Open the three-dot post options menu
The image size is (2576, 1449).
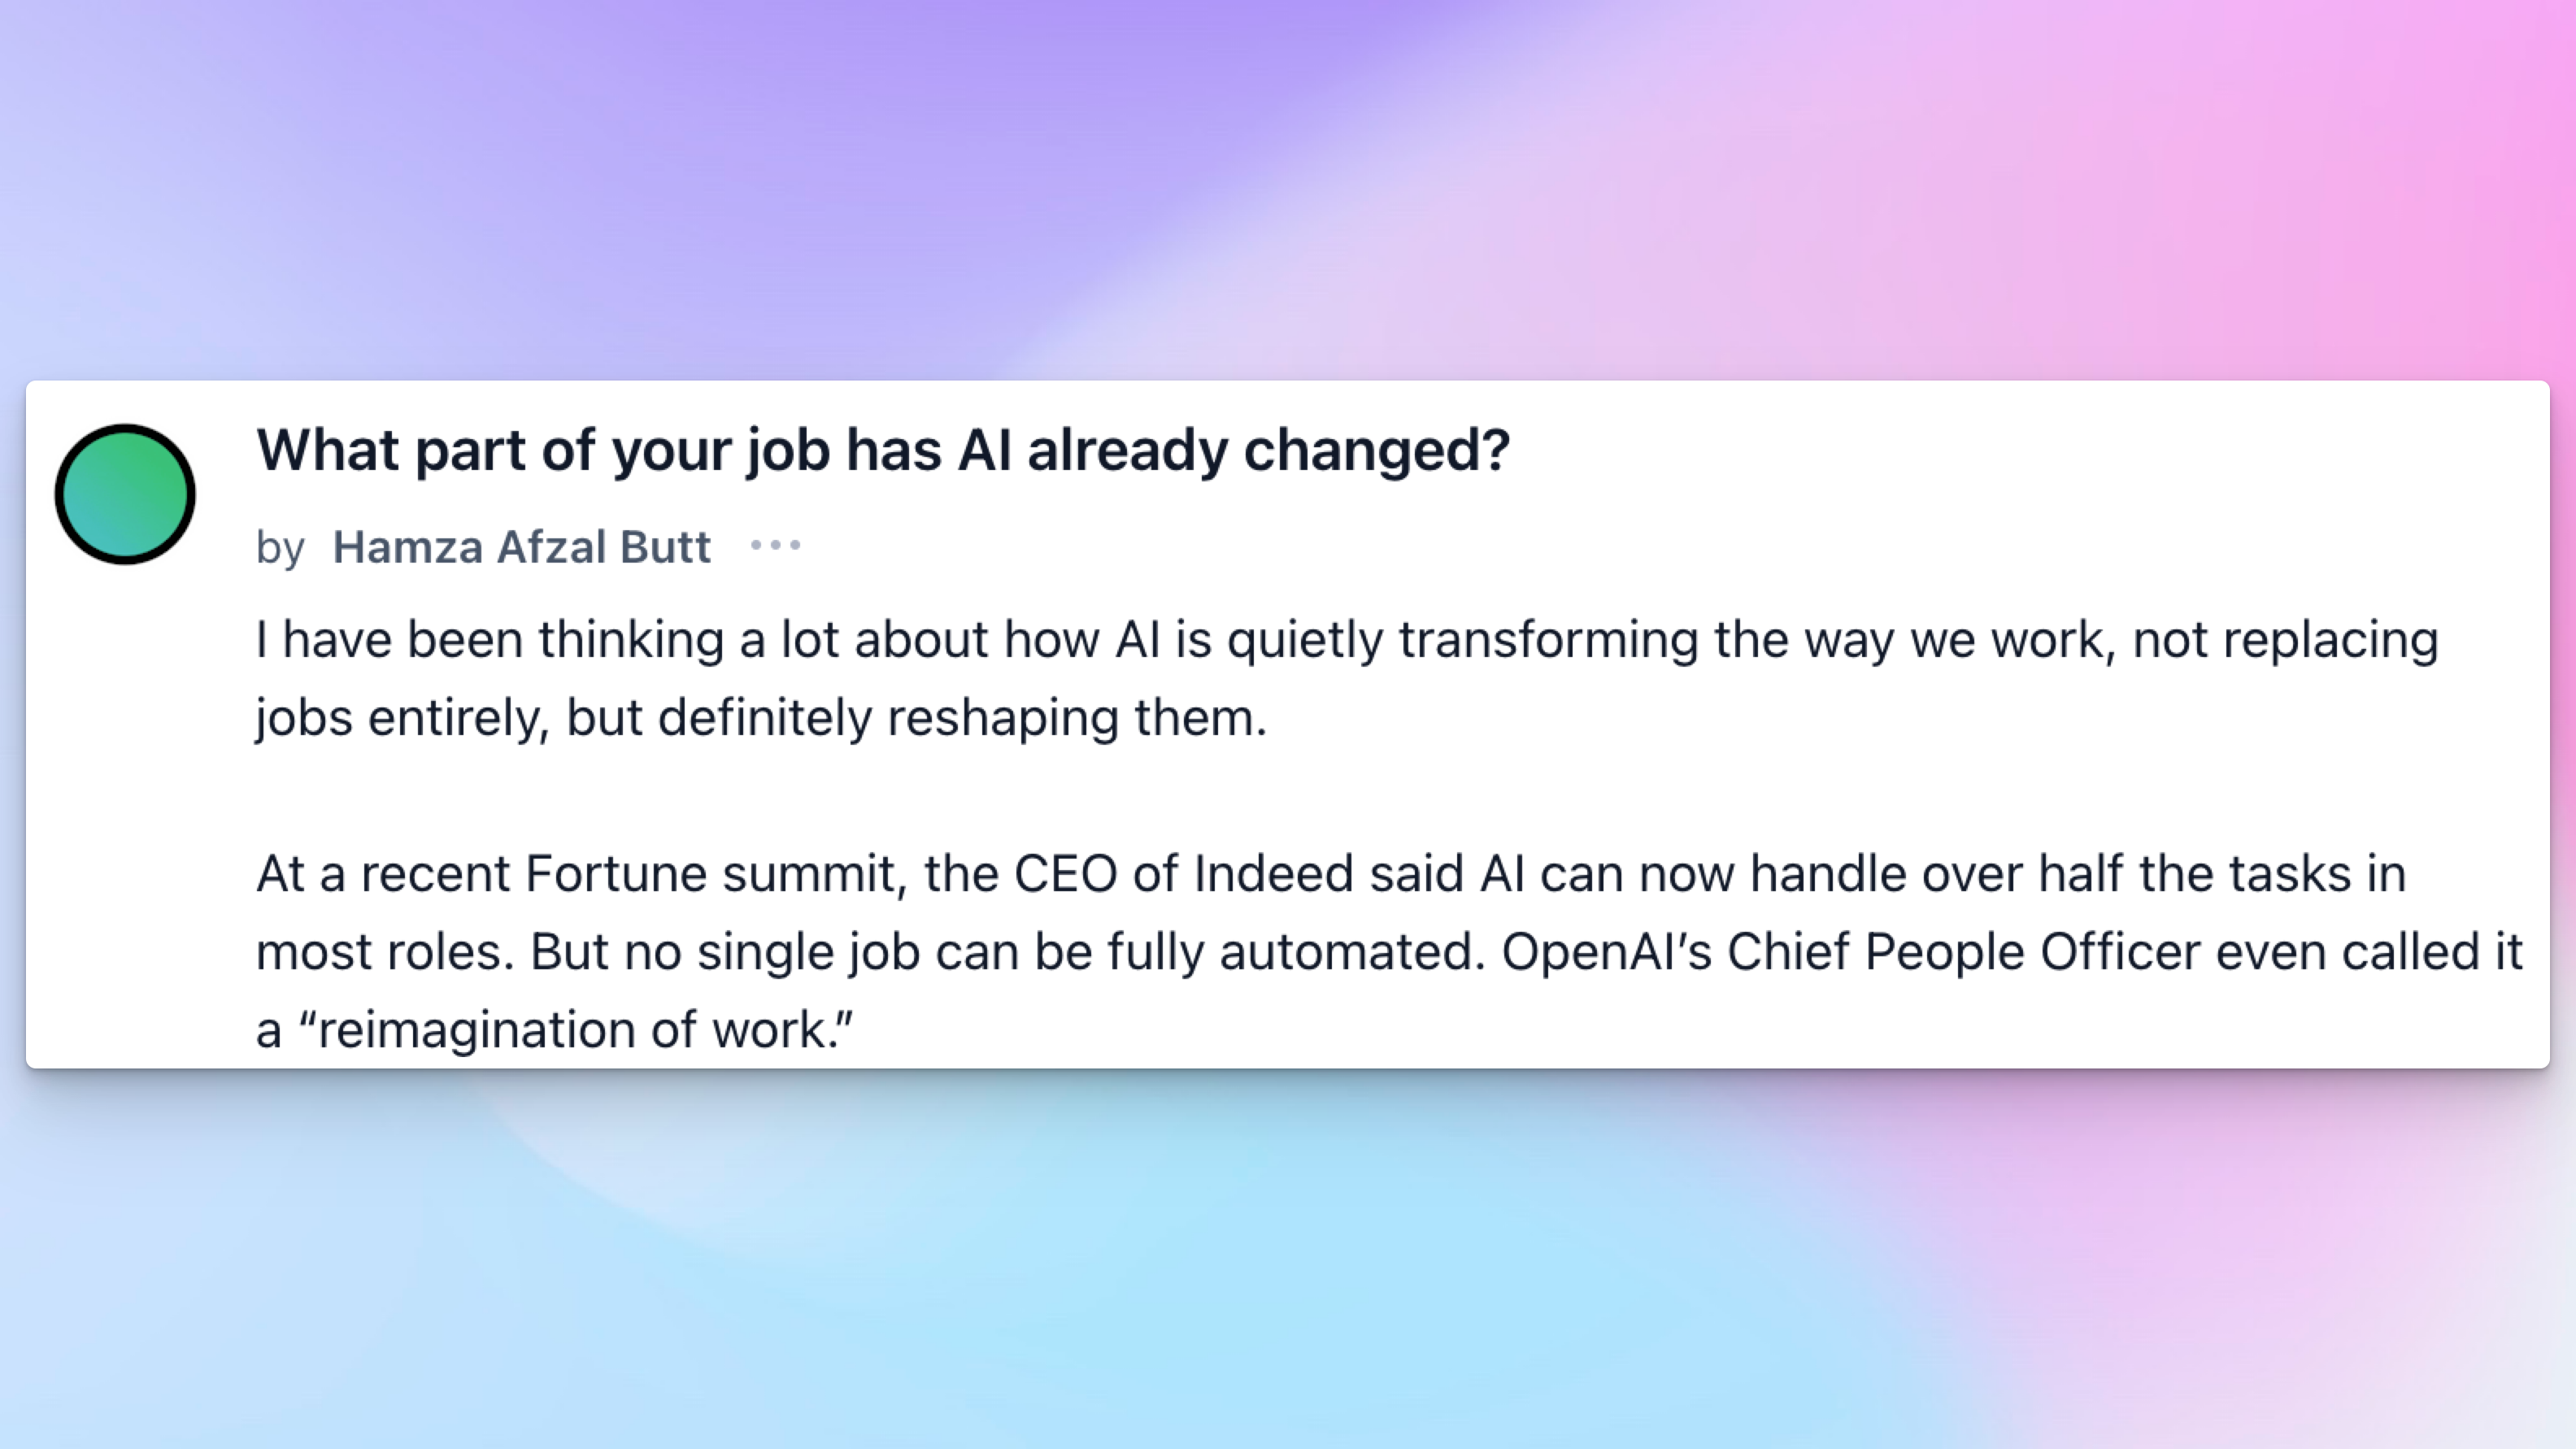coord(775,545)
